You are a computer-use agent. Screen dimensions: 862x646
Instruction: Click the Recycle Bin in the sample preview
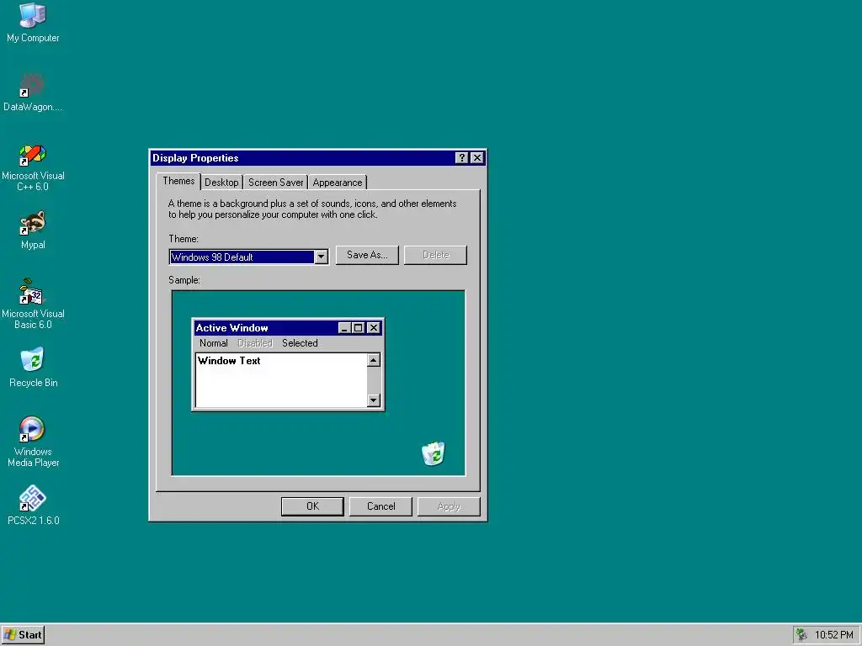point(434,453)
